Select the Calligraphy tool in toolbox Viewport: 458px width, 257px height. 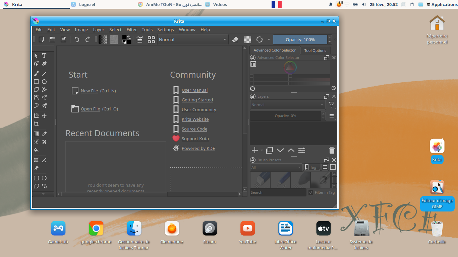44,64
